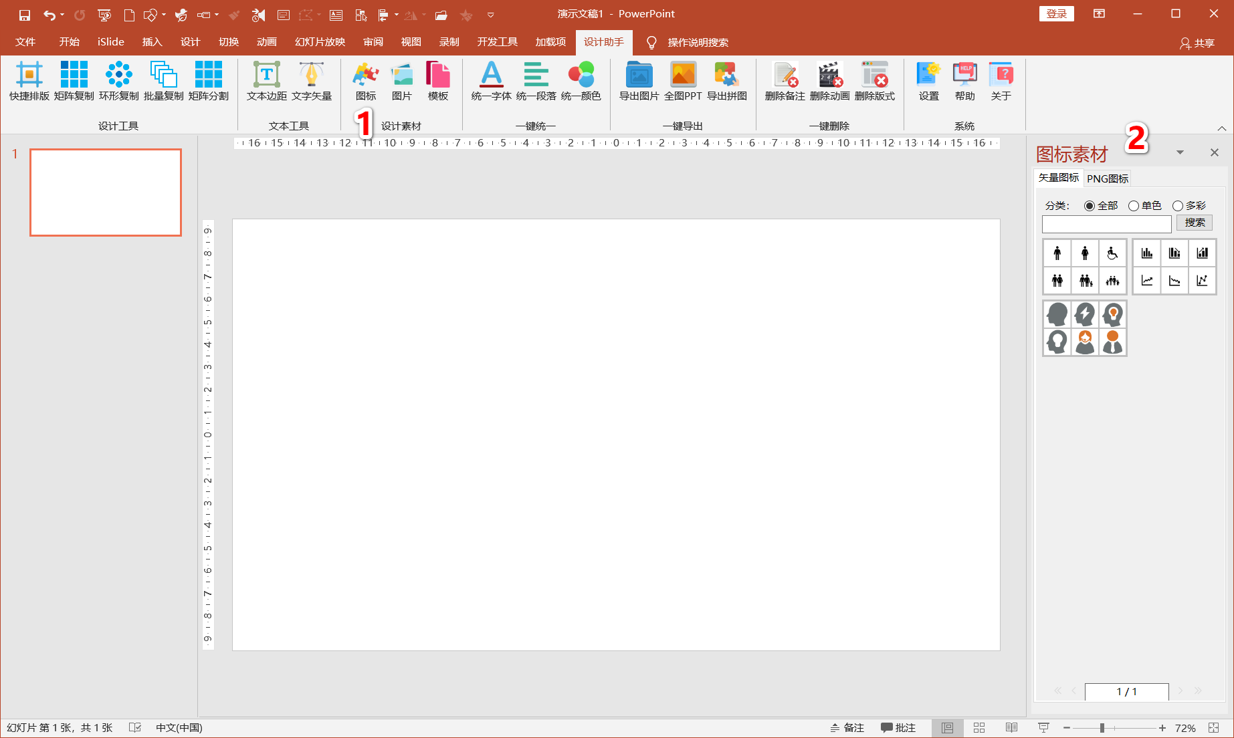Open the 幻灯片放映 Slide Show tab
The width and height of the screenshot is (1234, 738).
(320, 42)
